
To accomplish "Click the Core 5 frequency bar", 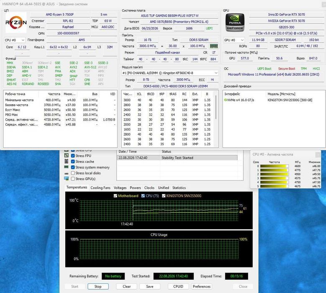I will coord(275,186).
